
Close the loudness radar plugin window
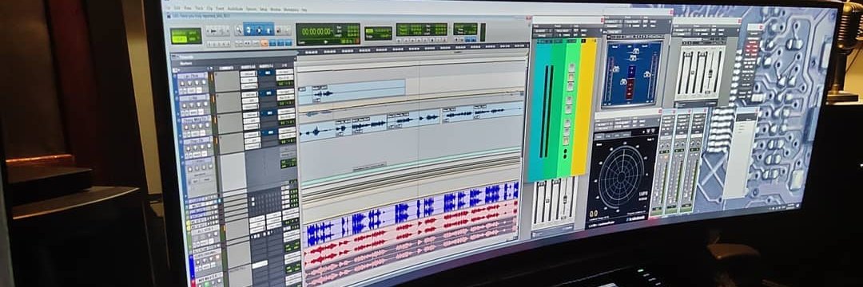660,111
